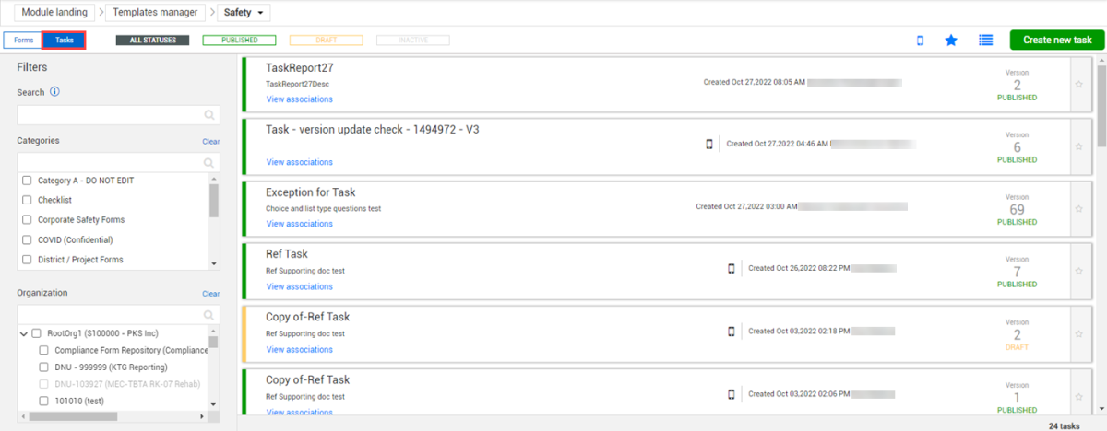
Task: Favorite TaskReport27 using its star icon
Action: click(1078, 84)
